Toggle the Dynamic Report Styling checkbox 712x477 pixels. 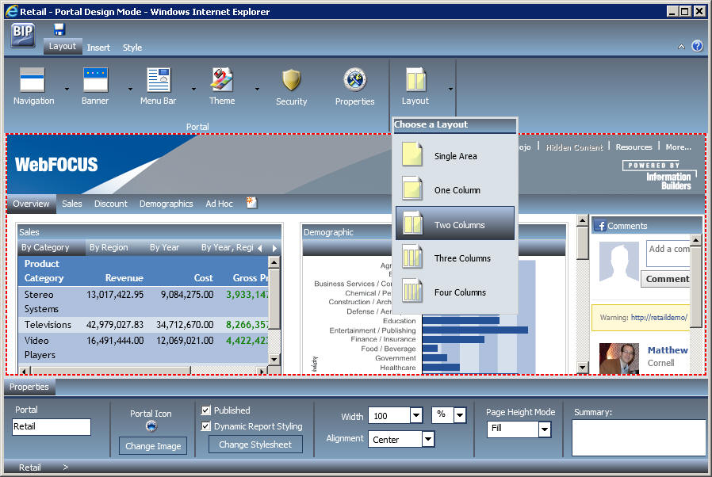[x=205, y=426]
